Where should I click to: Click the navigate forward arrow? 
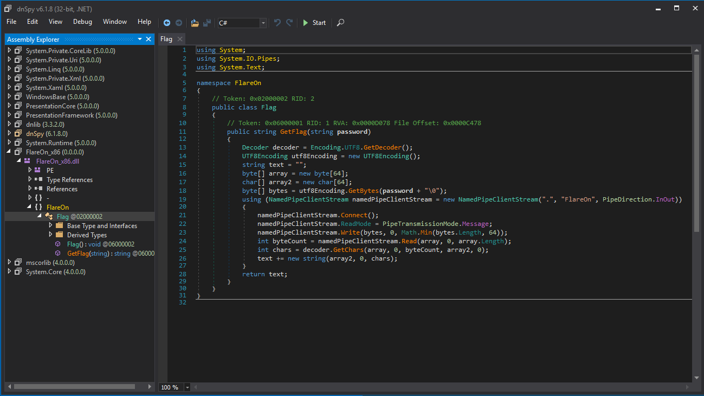178,23
